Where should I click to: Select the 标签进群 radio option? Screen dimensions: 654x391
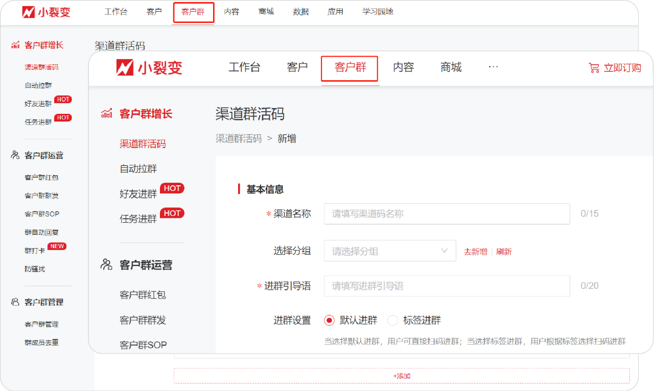393,321
